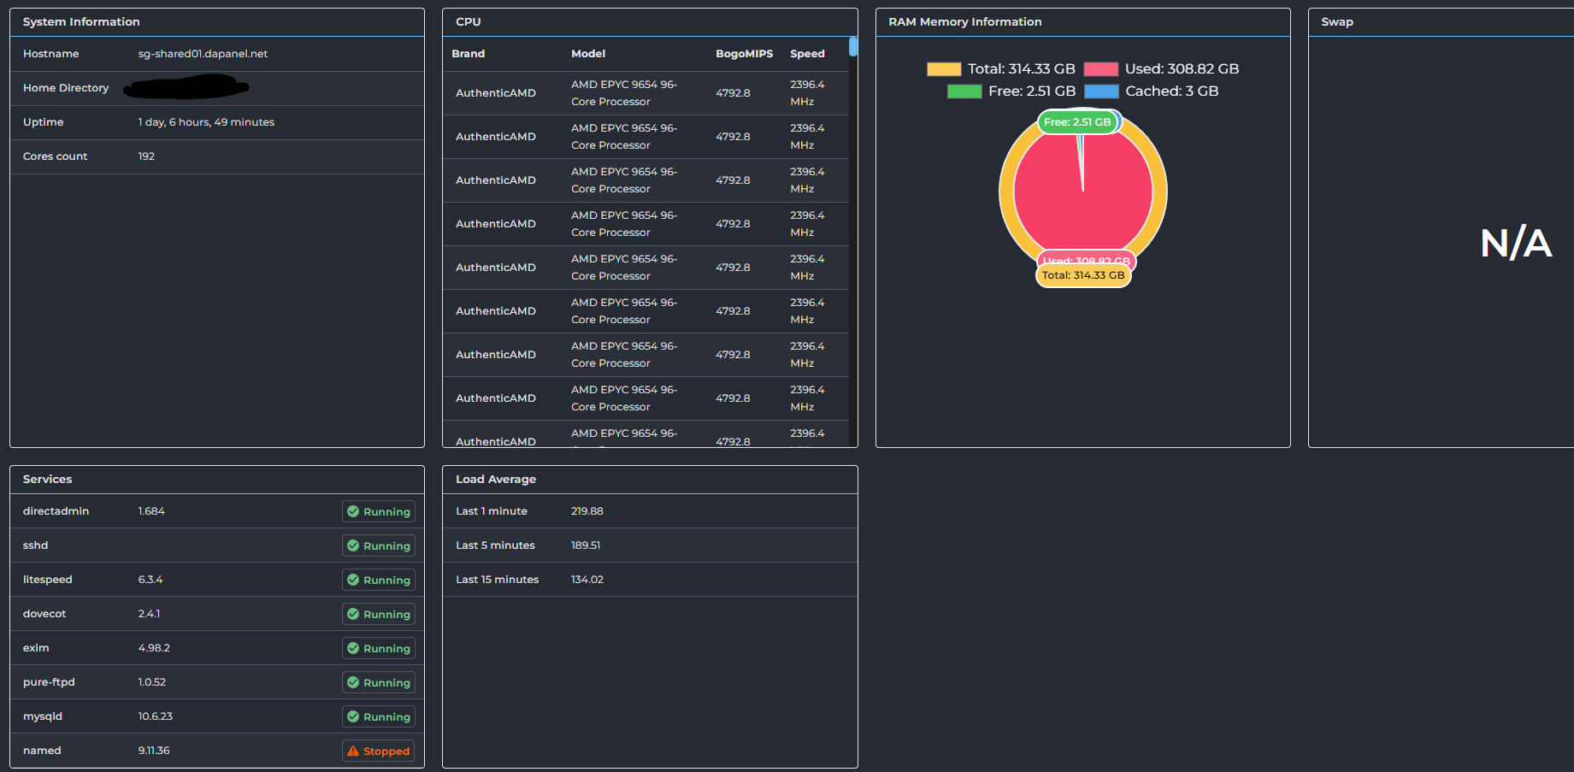Click the Running badge for mysqld
Screen dimensions: 1574x772
(379, 716)
